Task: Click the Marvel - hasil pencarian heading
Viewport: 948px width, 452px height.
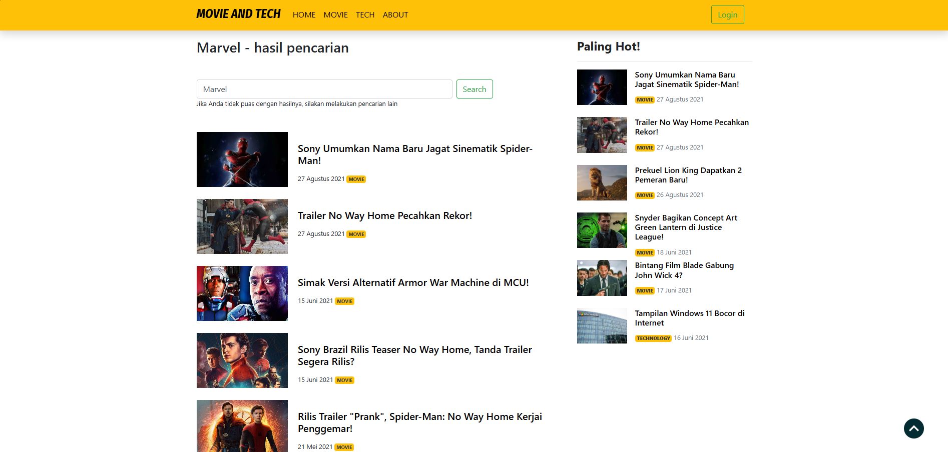Action: [273, 48]
